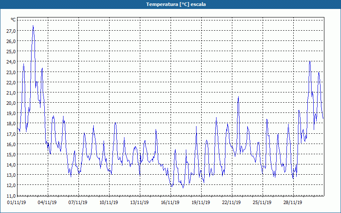The width and height of the screenshot is (341, 213).
Task: Click the 10/11/19 date label
Action: (109, 203)
